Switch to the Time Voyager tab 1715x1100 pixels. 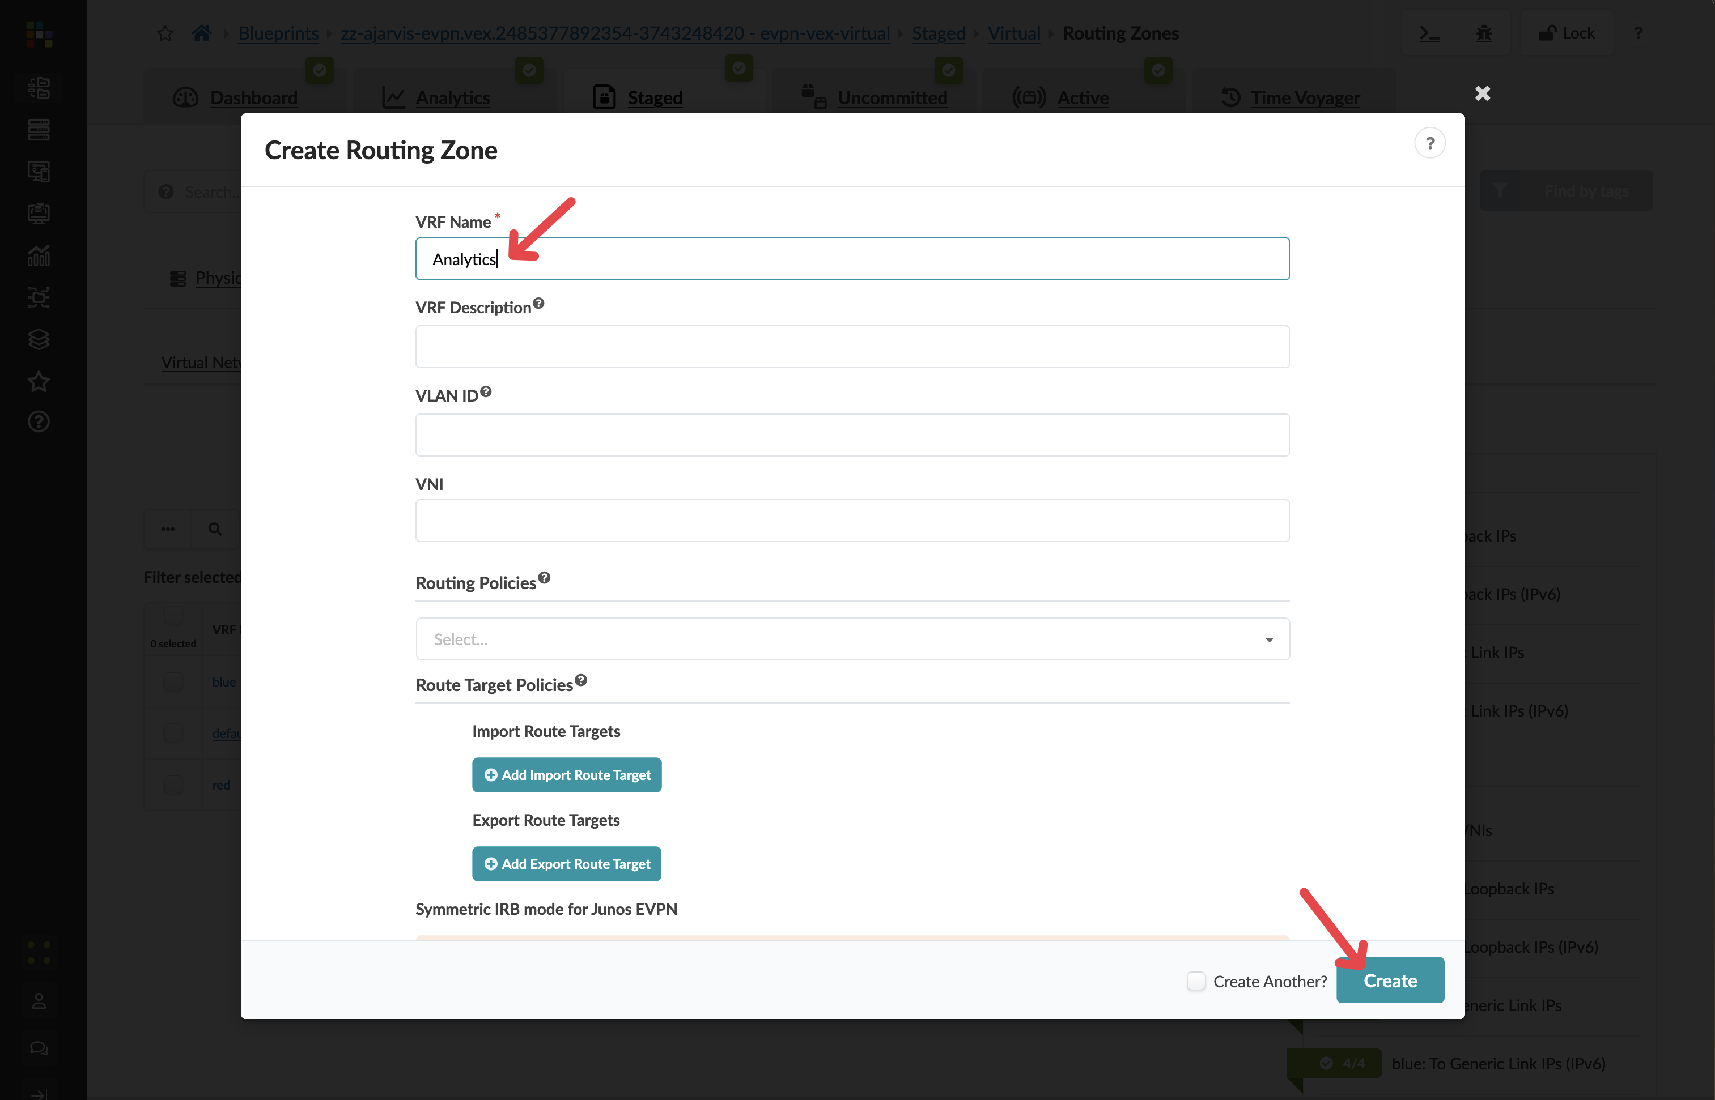(x=1304, y=97)
